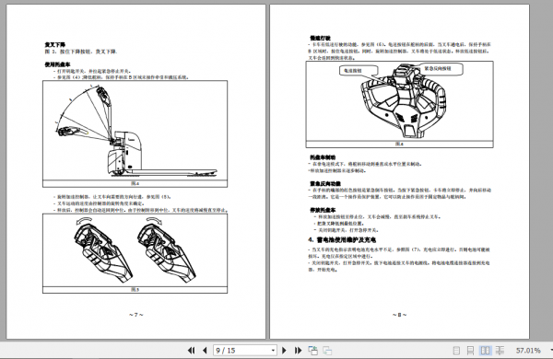
Task: Click the page number ~ 7 ~ footer
Action: click(136, 315)
